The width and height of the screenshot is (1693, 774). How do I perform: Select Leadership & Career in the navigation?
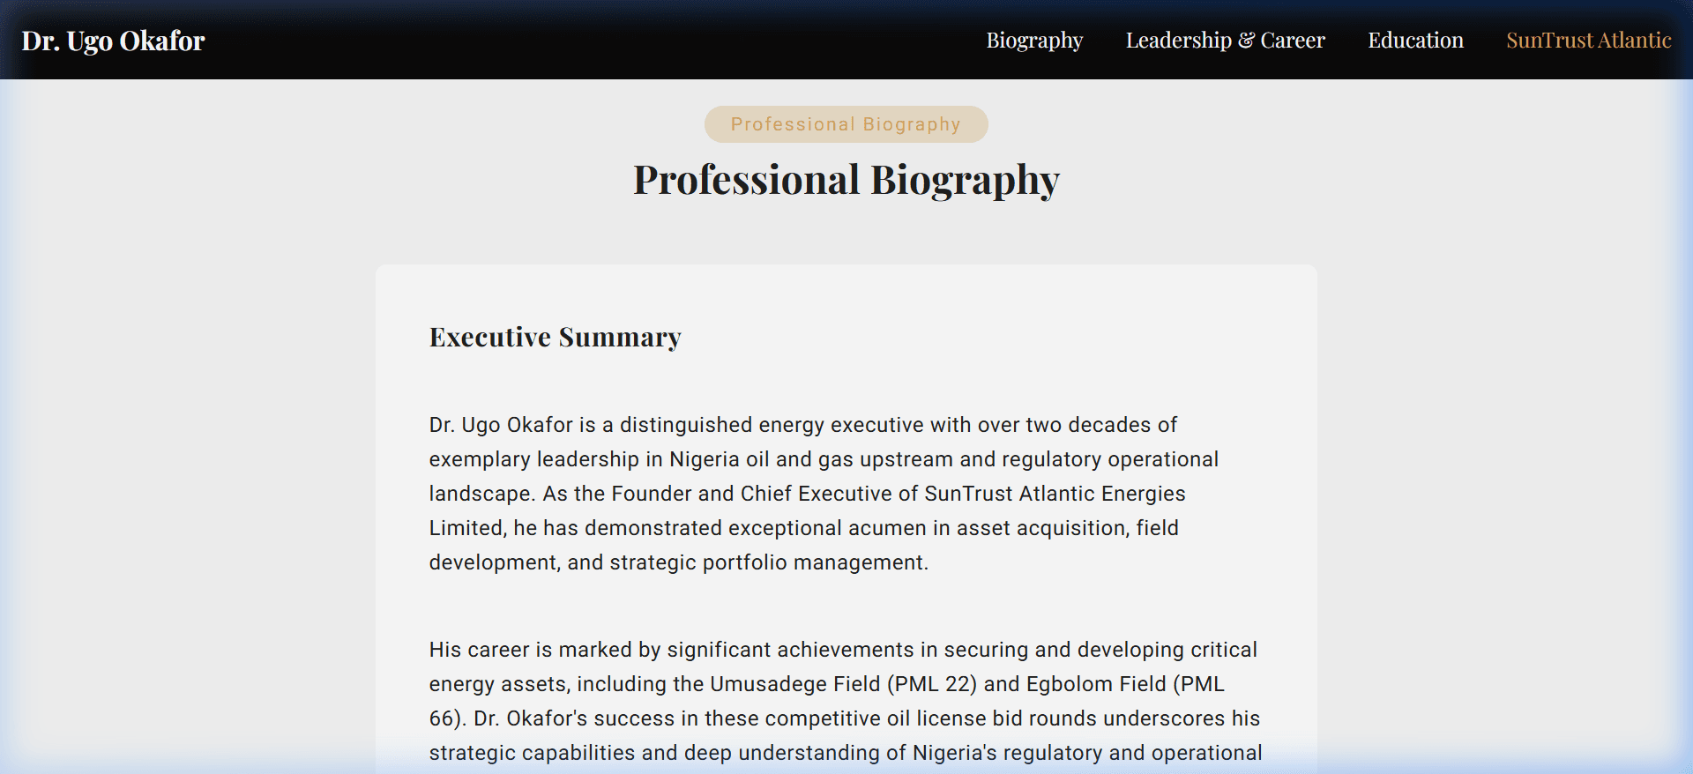pyautogui.click(x=1225, y=41)
